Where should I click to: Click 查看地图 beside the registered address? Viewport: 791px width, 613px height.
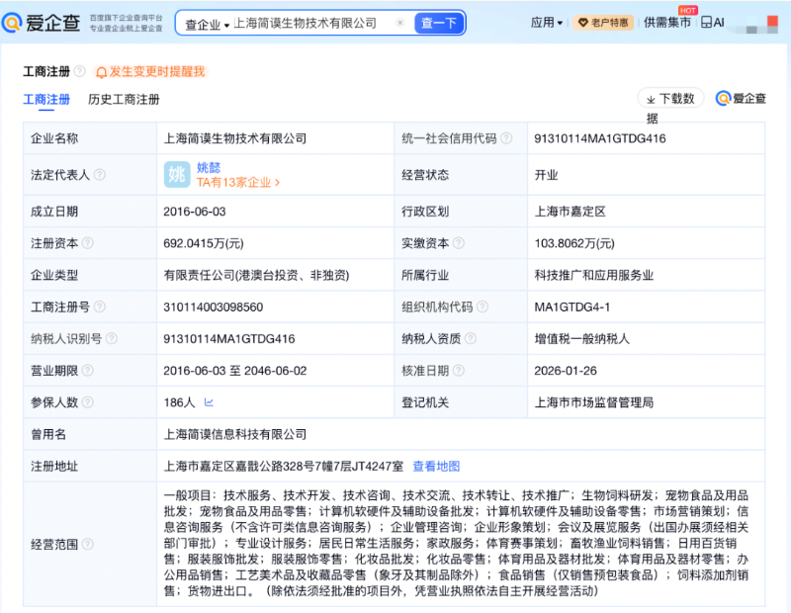pyautogui.click(x=439, y=465)
